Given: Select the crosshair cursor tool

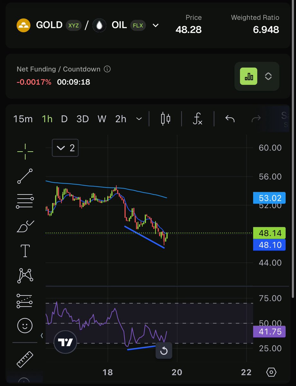Looking at the screenshot, I should 25,151.
